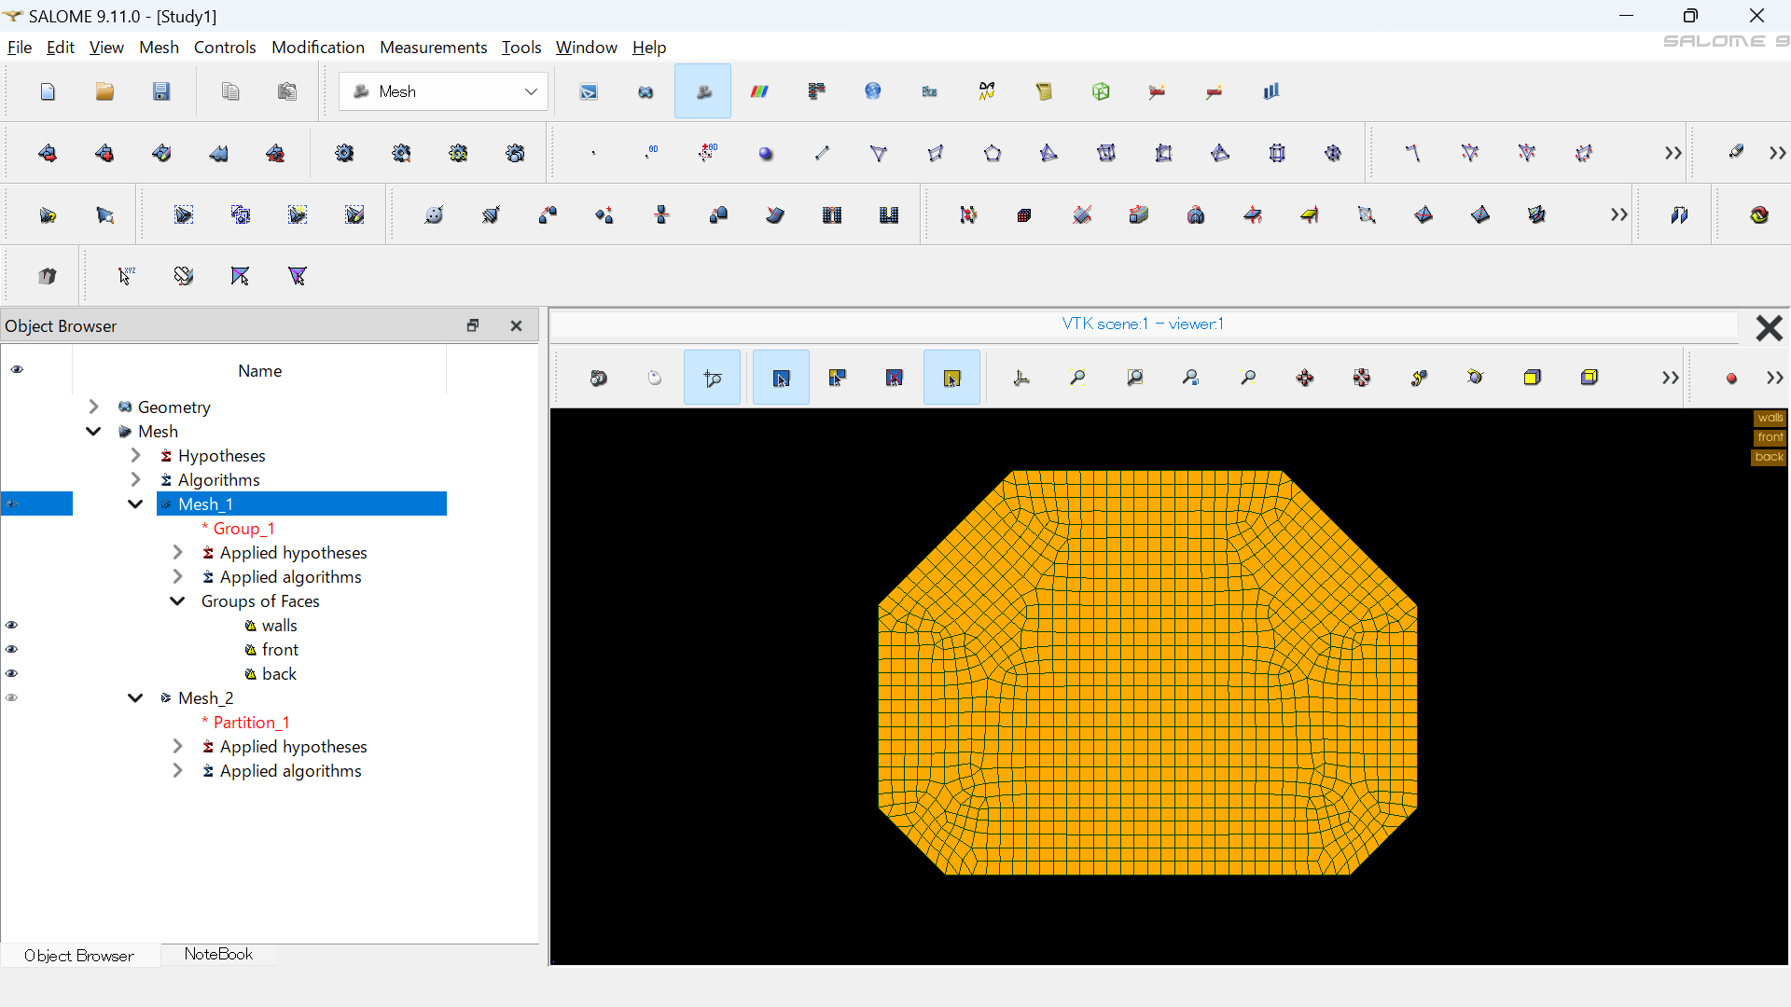Click the Add ball element sphere icon
Viewport: 1791px width, 1007px height.
(x=766, y=153)
